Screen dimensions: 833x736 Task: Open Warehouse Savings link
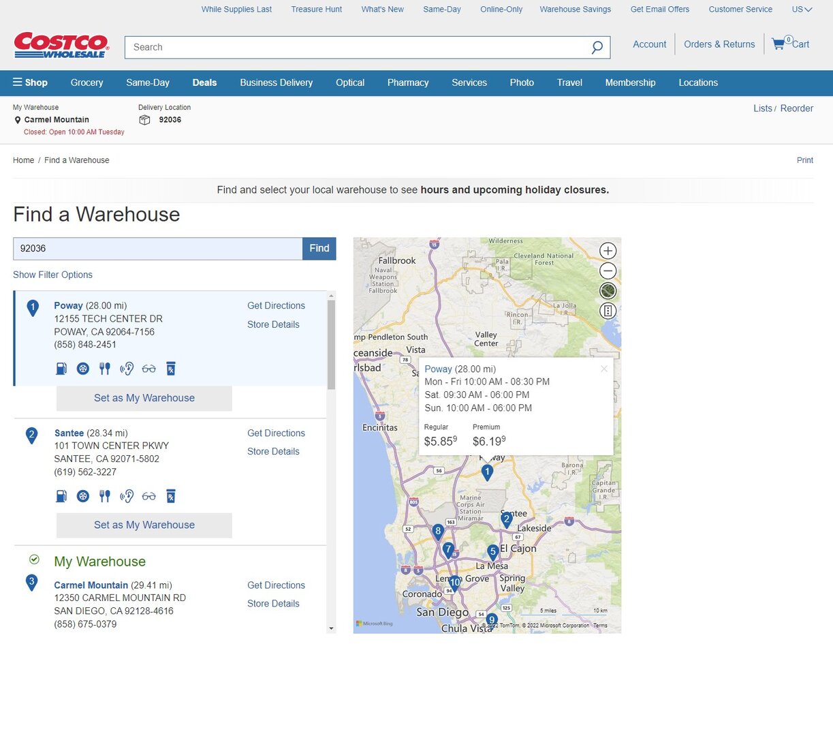pyautogui.click(x=576, y=10)
